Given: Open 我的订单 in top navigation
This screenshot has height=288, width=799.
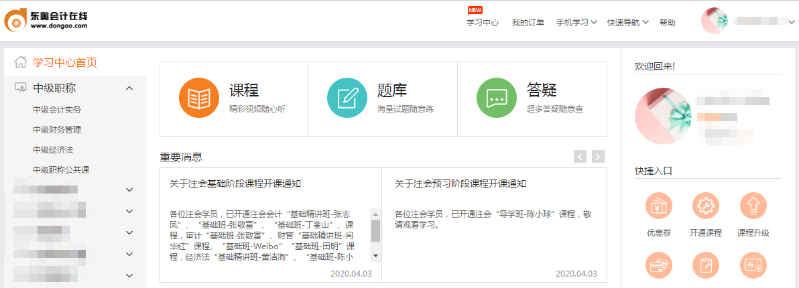Looking at the screenshot, I should tap(528, 22).
